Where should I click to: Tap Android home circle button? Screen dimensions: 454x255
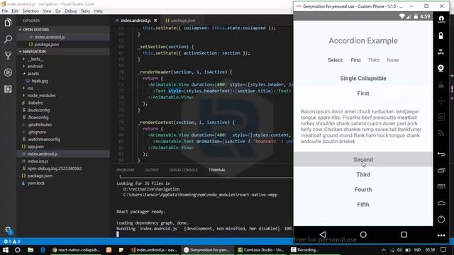point(363,234)
